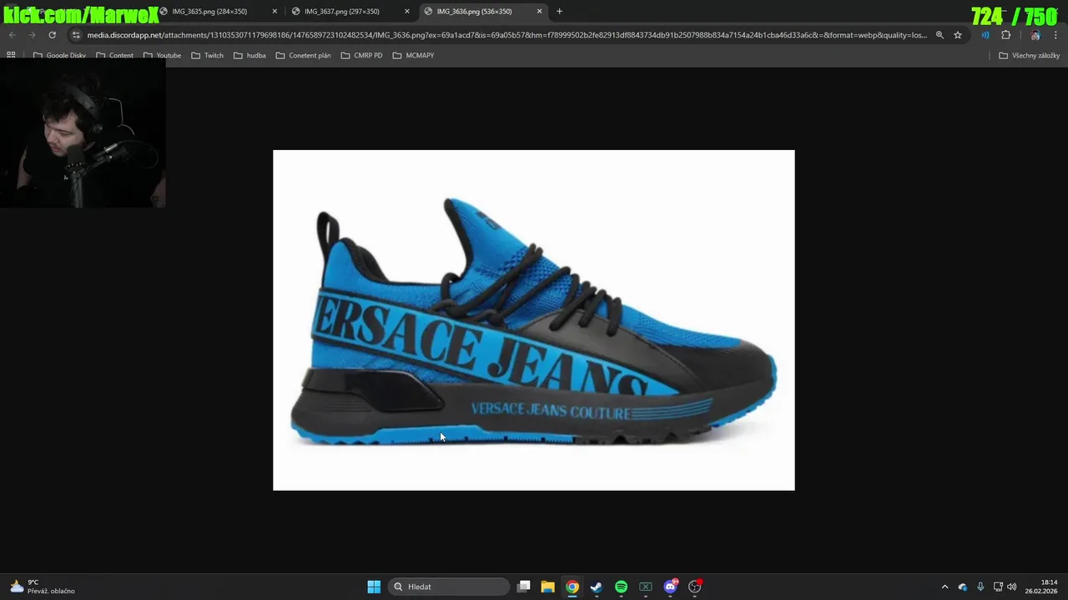Screen dimensions: 1068x600
Task: Open OBS Studio from the taskbar
Action: (694, 587)
